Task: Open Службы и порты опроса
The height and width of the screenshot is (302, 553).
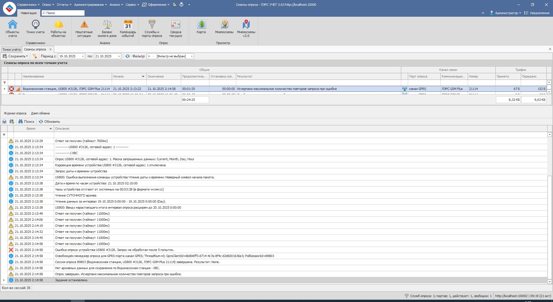Action: point(152,28)
